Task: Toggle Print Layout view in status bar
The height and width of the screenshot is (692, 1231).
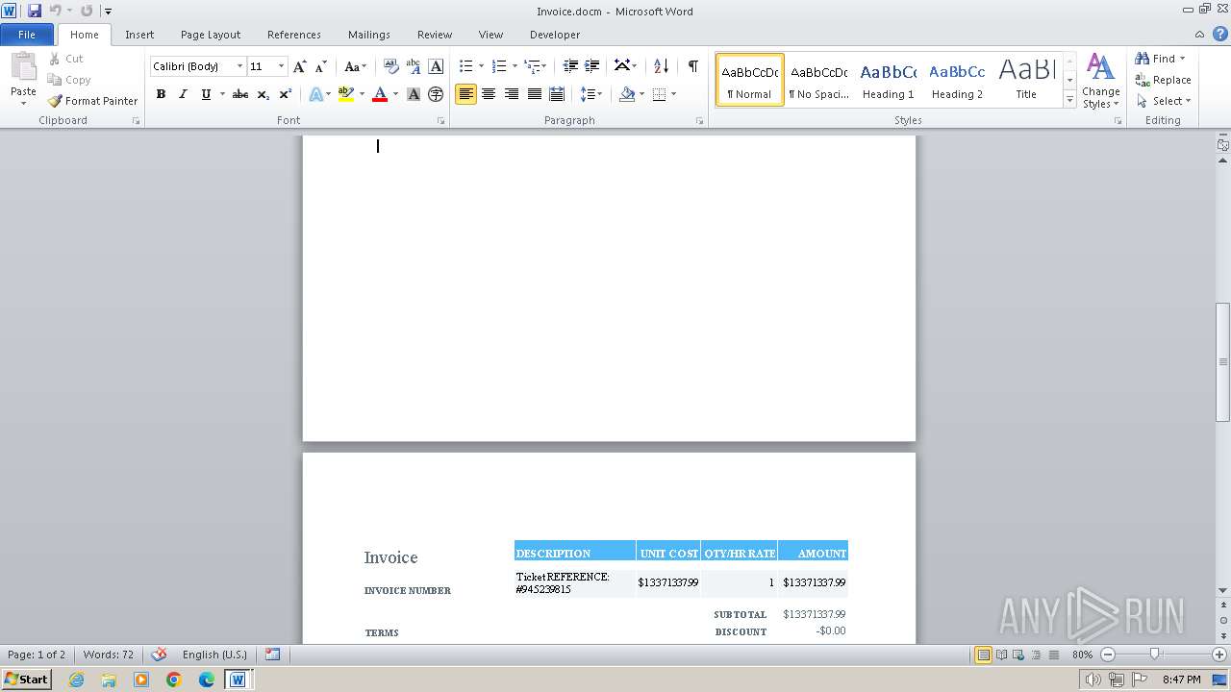Action: point(983,655)
